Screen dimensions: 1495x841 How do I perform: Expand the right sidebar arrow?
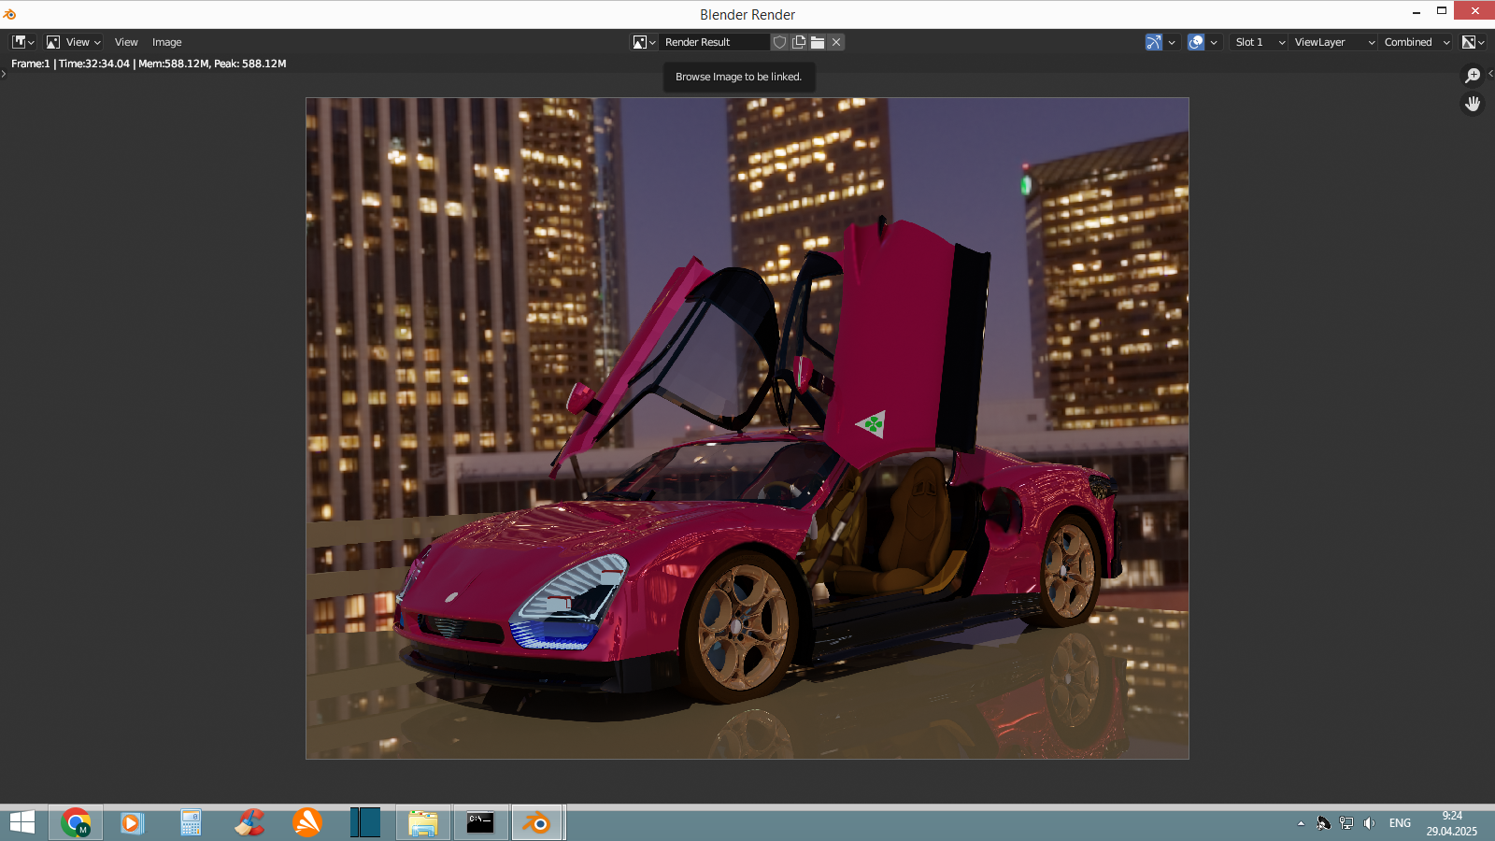[x=1490, y=73]
